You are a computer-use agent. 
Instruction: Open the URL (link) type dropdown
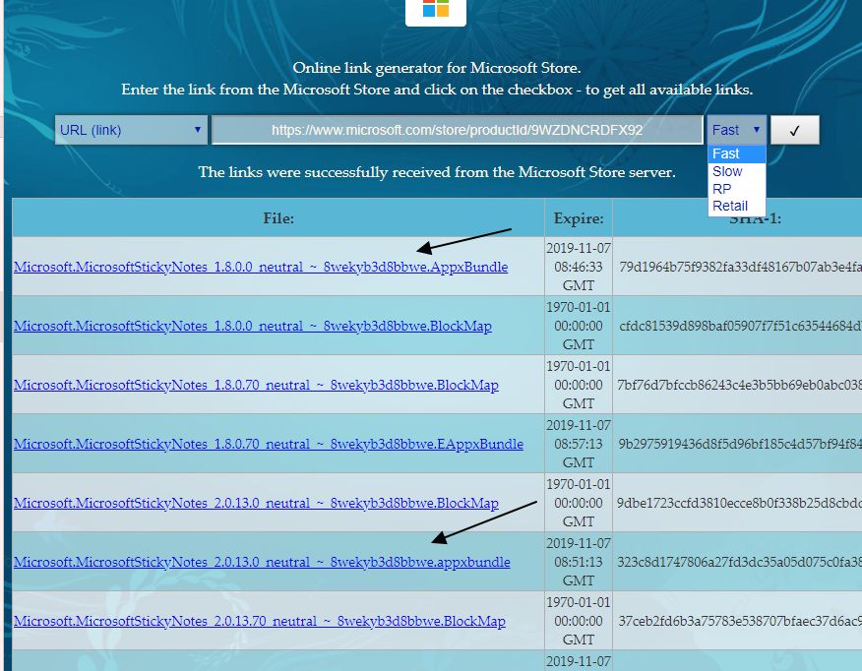click(x=131, y=130)
